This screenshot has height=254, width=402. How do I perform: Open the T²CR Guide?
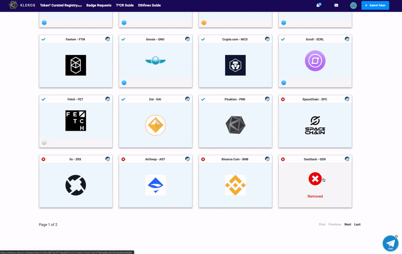tap(125, 5)
